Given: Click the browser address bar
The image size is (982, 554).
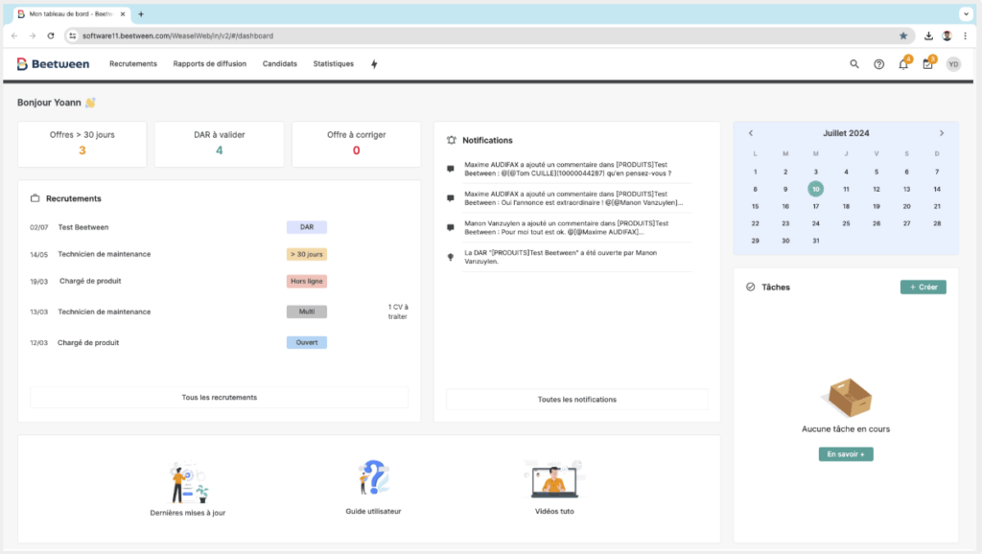Looking at the screenshot, I should tap(479, 35).
